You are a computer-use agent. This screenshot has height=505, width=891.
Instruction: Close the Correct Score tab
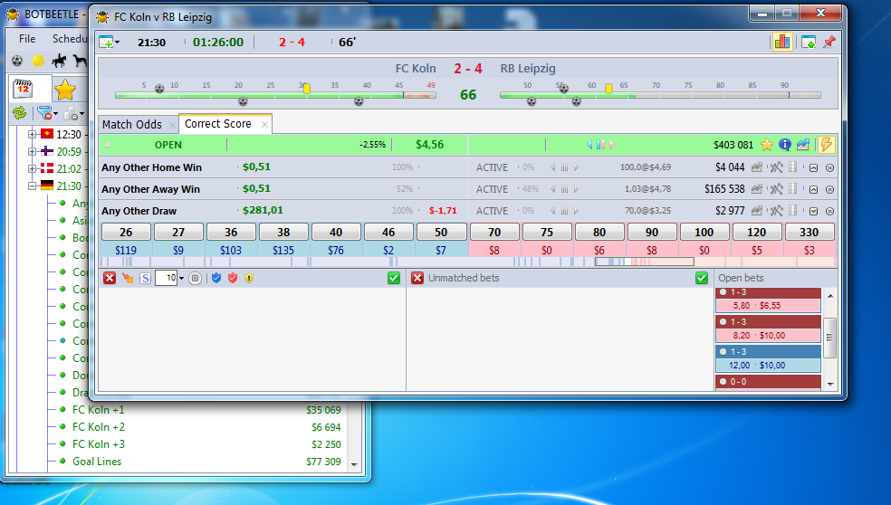point(264,124)
